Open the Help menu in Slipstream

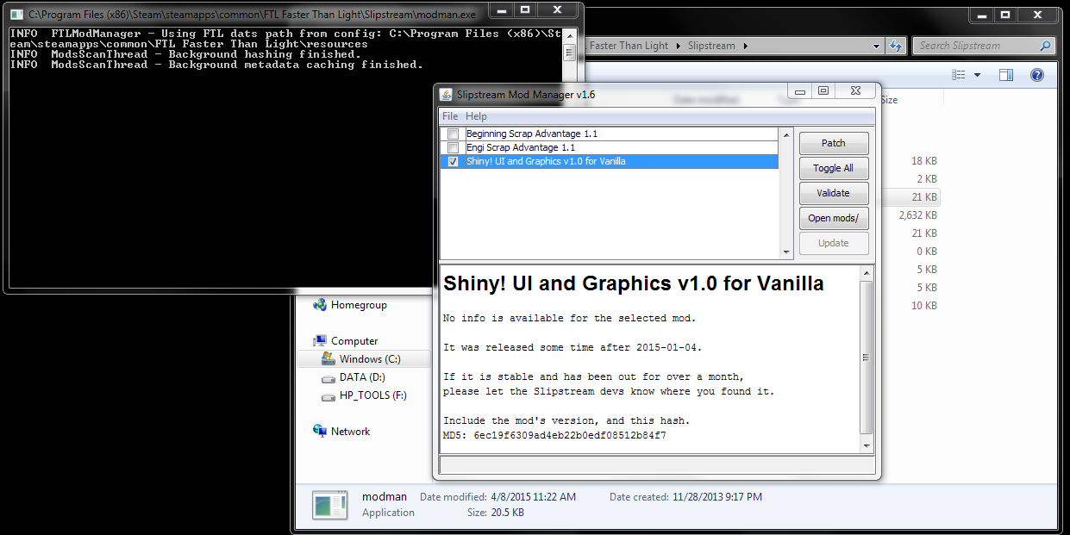pyautogui.click(x=476, y=116)
